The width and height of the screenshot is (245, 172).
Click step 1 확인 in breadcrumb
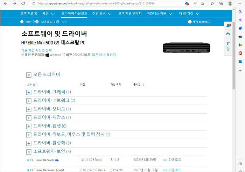point(26,22)
